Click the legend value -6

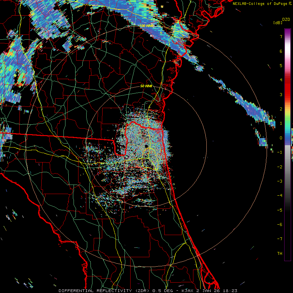(x=280, y=225)
